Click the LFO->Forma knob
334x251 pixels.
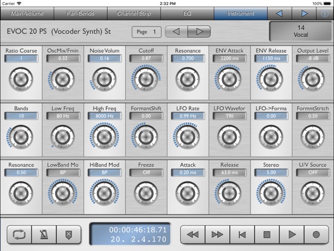pos(271,137)
